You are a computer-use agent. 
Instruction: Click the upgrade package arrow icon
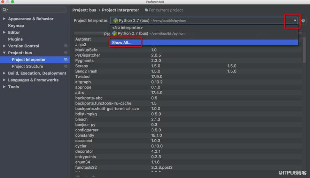pos(93,176)
